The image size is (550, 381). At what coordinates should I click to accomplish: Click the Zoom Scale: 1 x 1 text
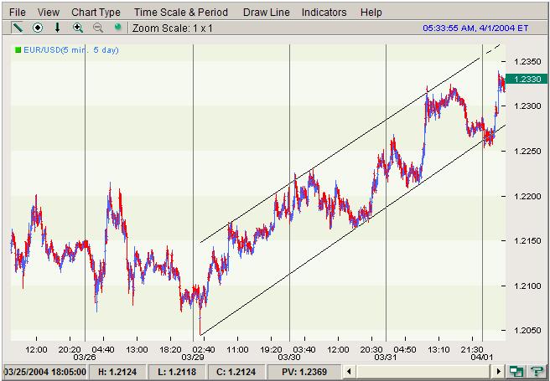tap(172, 28)
